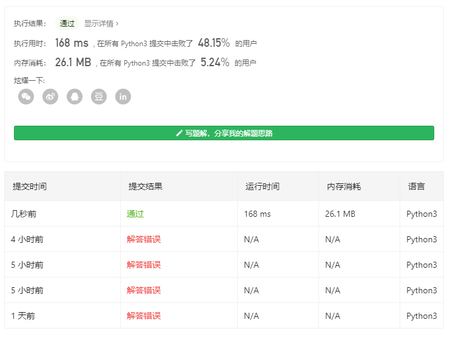Click Python3 in the 1 天前 row
This screenshot has height=337, width=450.
pyautogui.click(x=421, y=316)
